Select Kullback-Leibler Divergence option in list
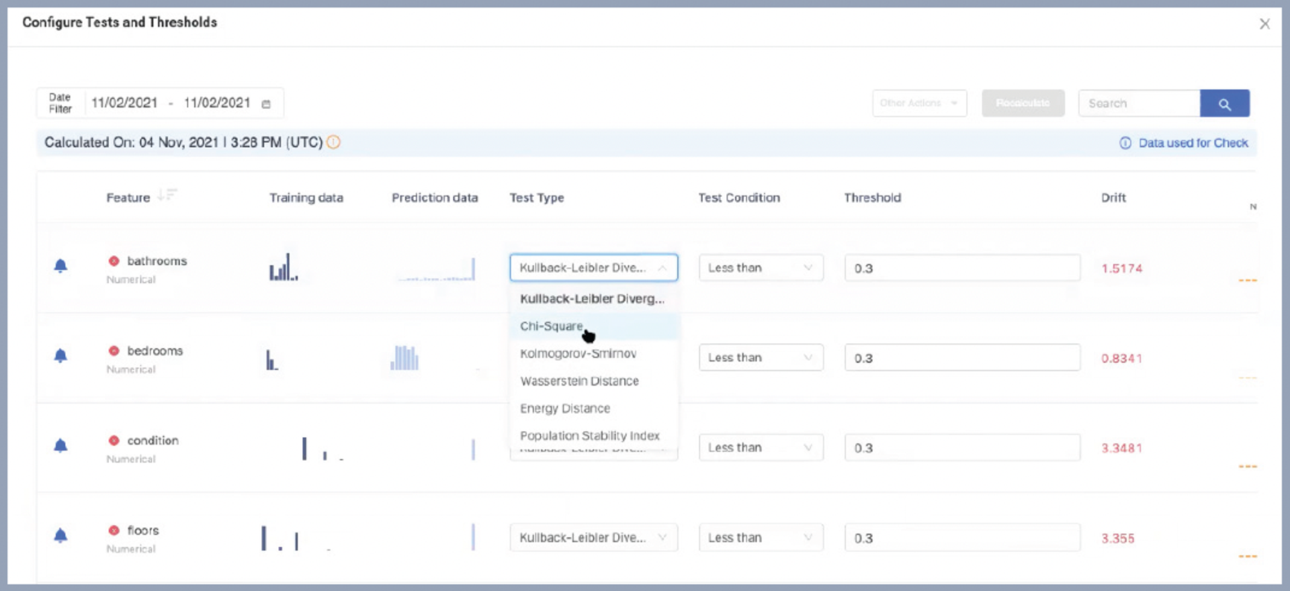 (594, 299)
